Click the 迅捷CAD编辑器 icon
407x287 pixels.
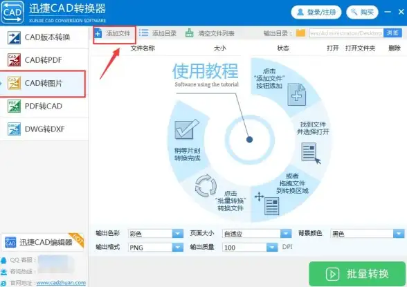[x=10, y=242]
